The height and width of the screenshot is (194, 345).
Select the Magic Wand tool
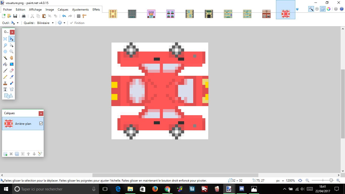5,58
